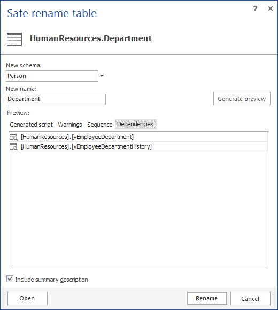Click the Open button
Image resolution: width=278 pixels, height=310 pixels.
[x=27, y=298]
